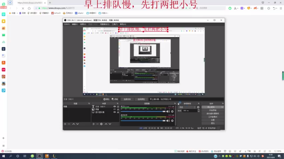Close the douyu.com browser tab
This screenshot has width=284, height=159.
pyautogui.click(x=45, y=3)
